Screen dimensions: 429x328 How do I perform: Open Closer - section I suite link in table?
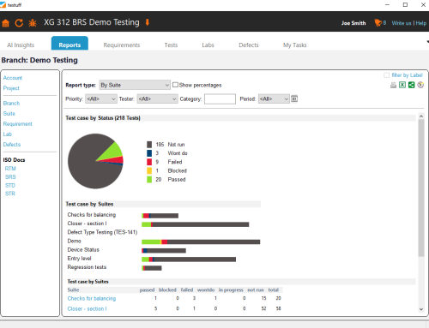(87, 308)
